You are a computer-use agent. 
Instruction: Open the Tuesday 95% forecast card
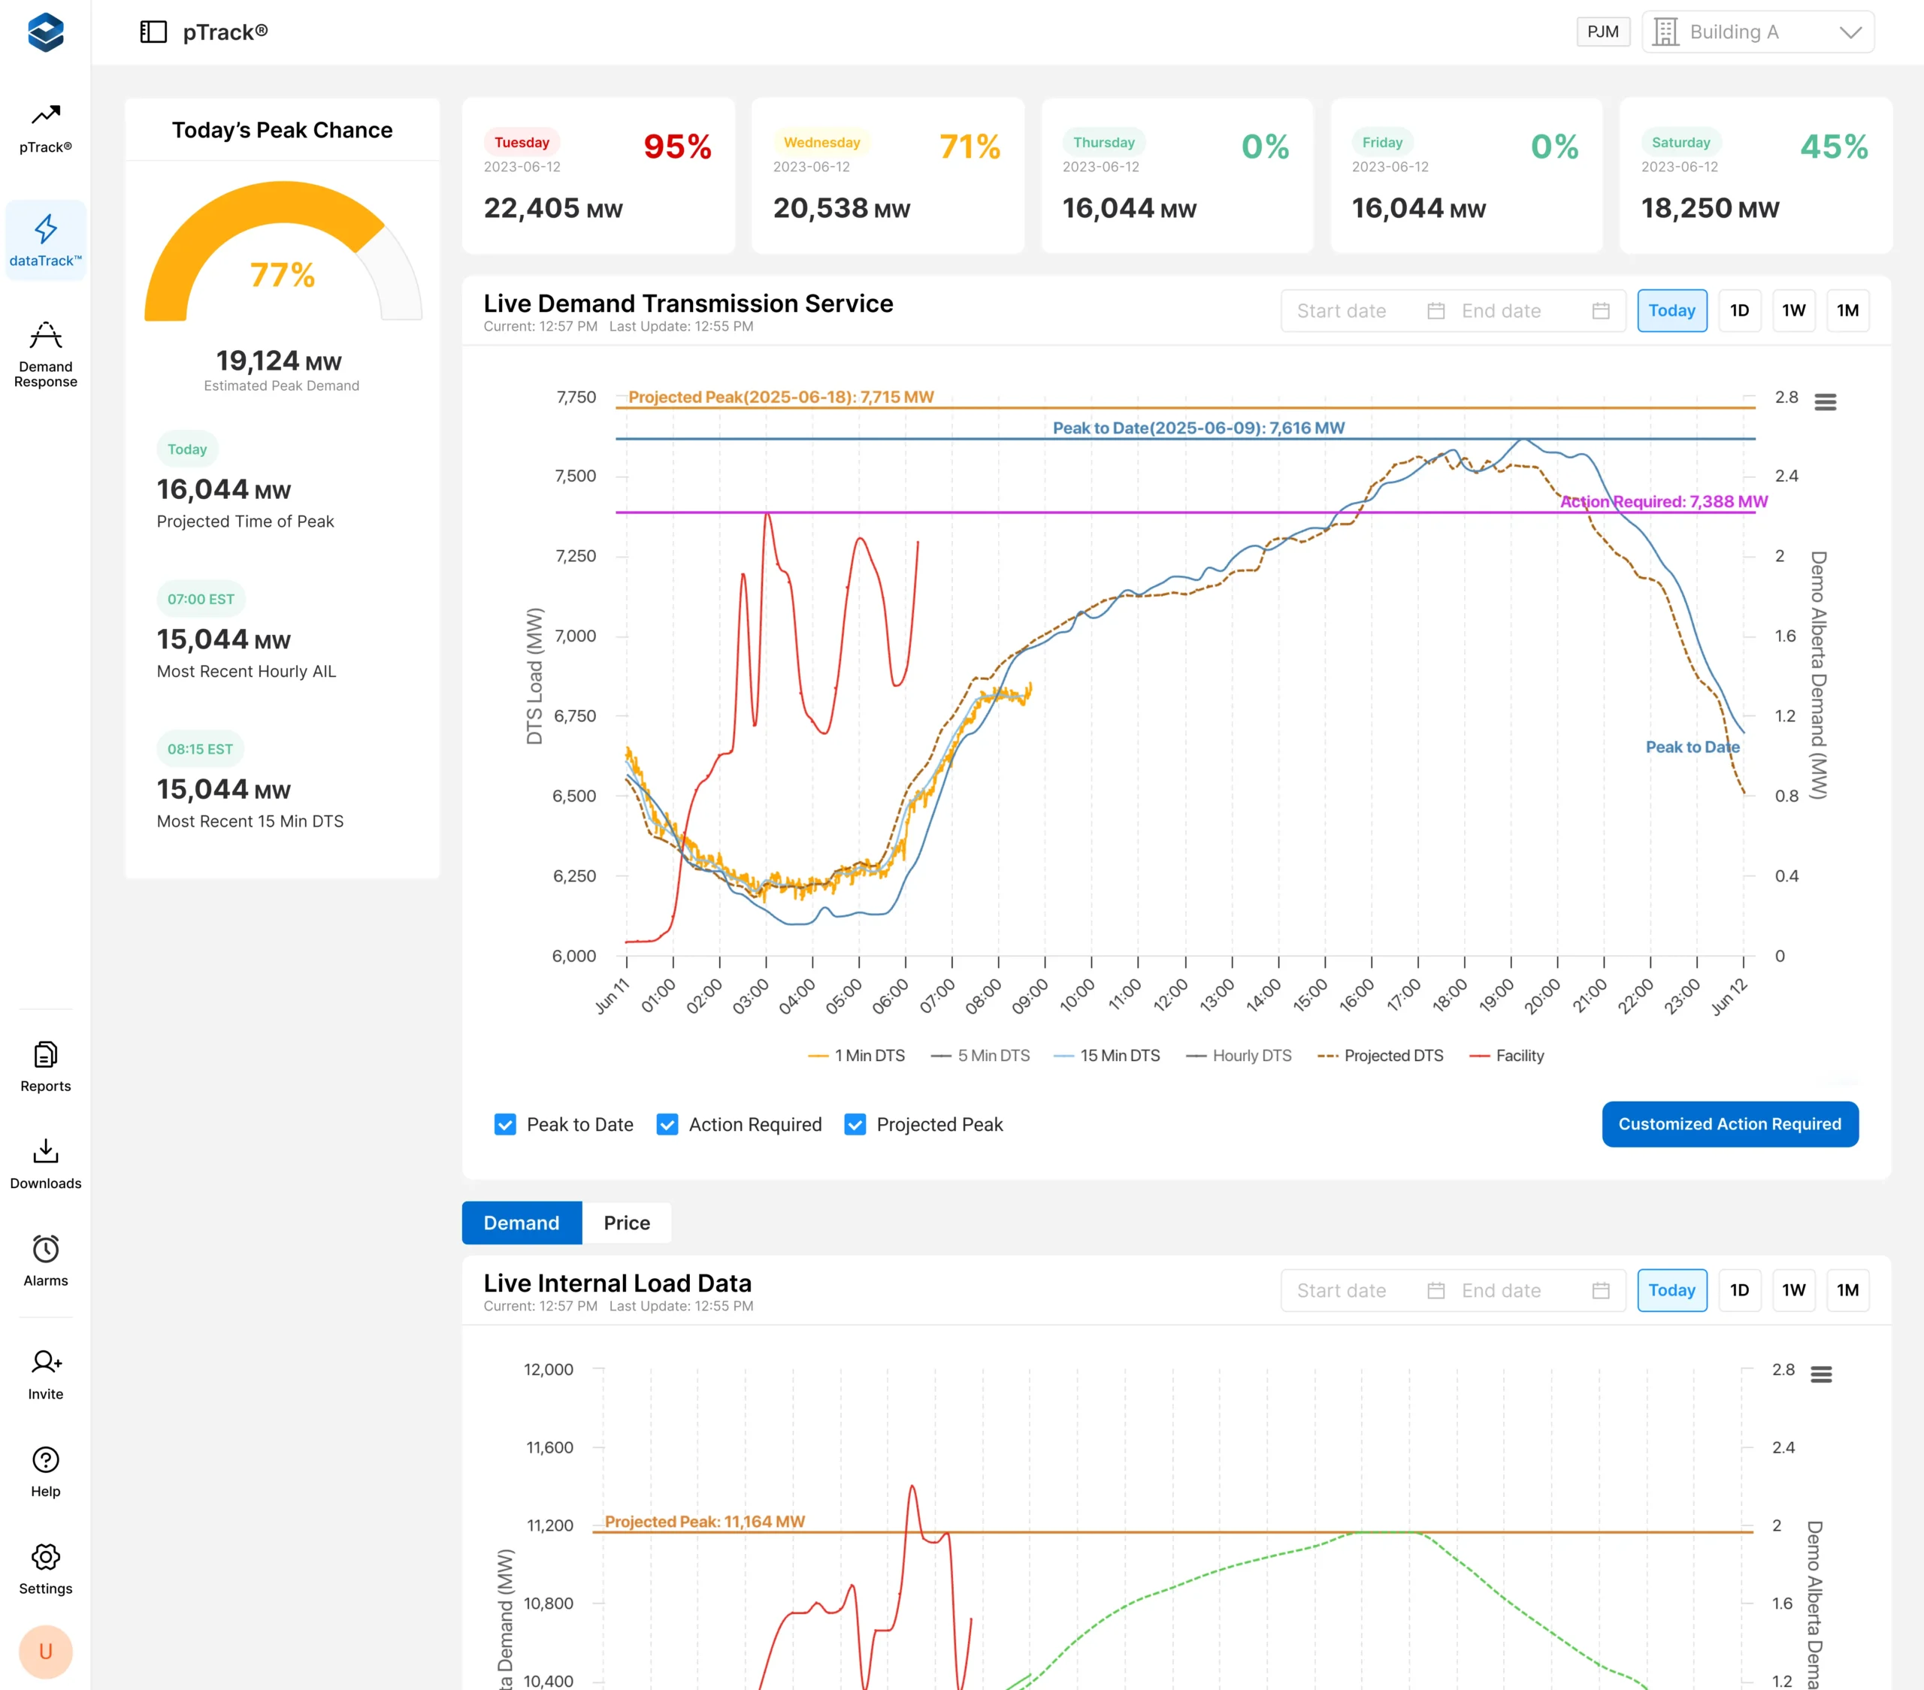[599, 176]
